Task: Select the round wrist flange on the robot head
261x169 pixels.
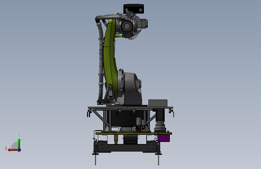Action: point(127,26)
